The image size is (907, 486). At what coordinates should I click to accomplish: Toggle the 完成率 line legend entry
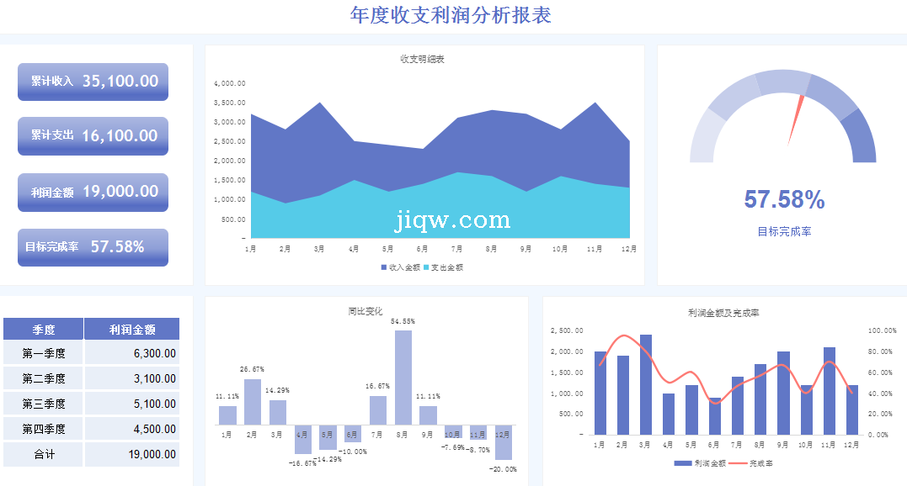coord(751,463)
